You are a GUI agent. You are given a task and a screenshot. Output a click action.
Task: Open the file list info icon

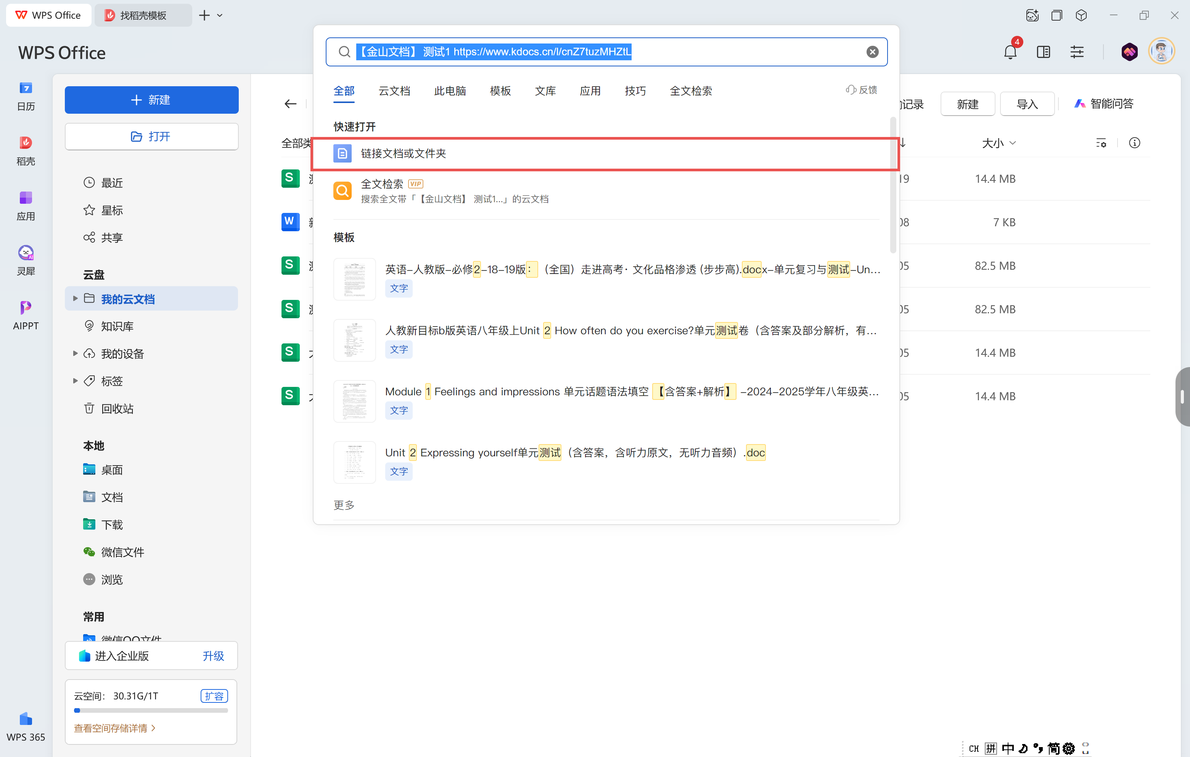(1134, 143)
